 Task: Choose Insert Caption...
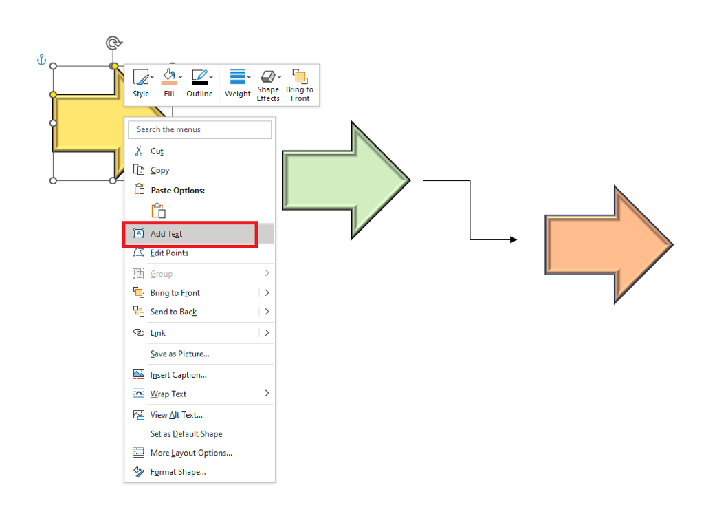point(200,375)
